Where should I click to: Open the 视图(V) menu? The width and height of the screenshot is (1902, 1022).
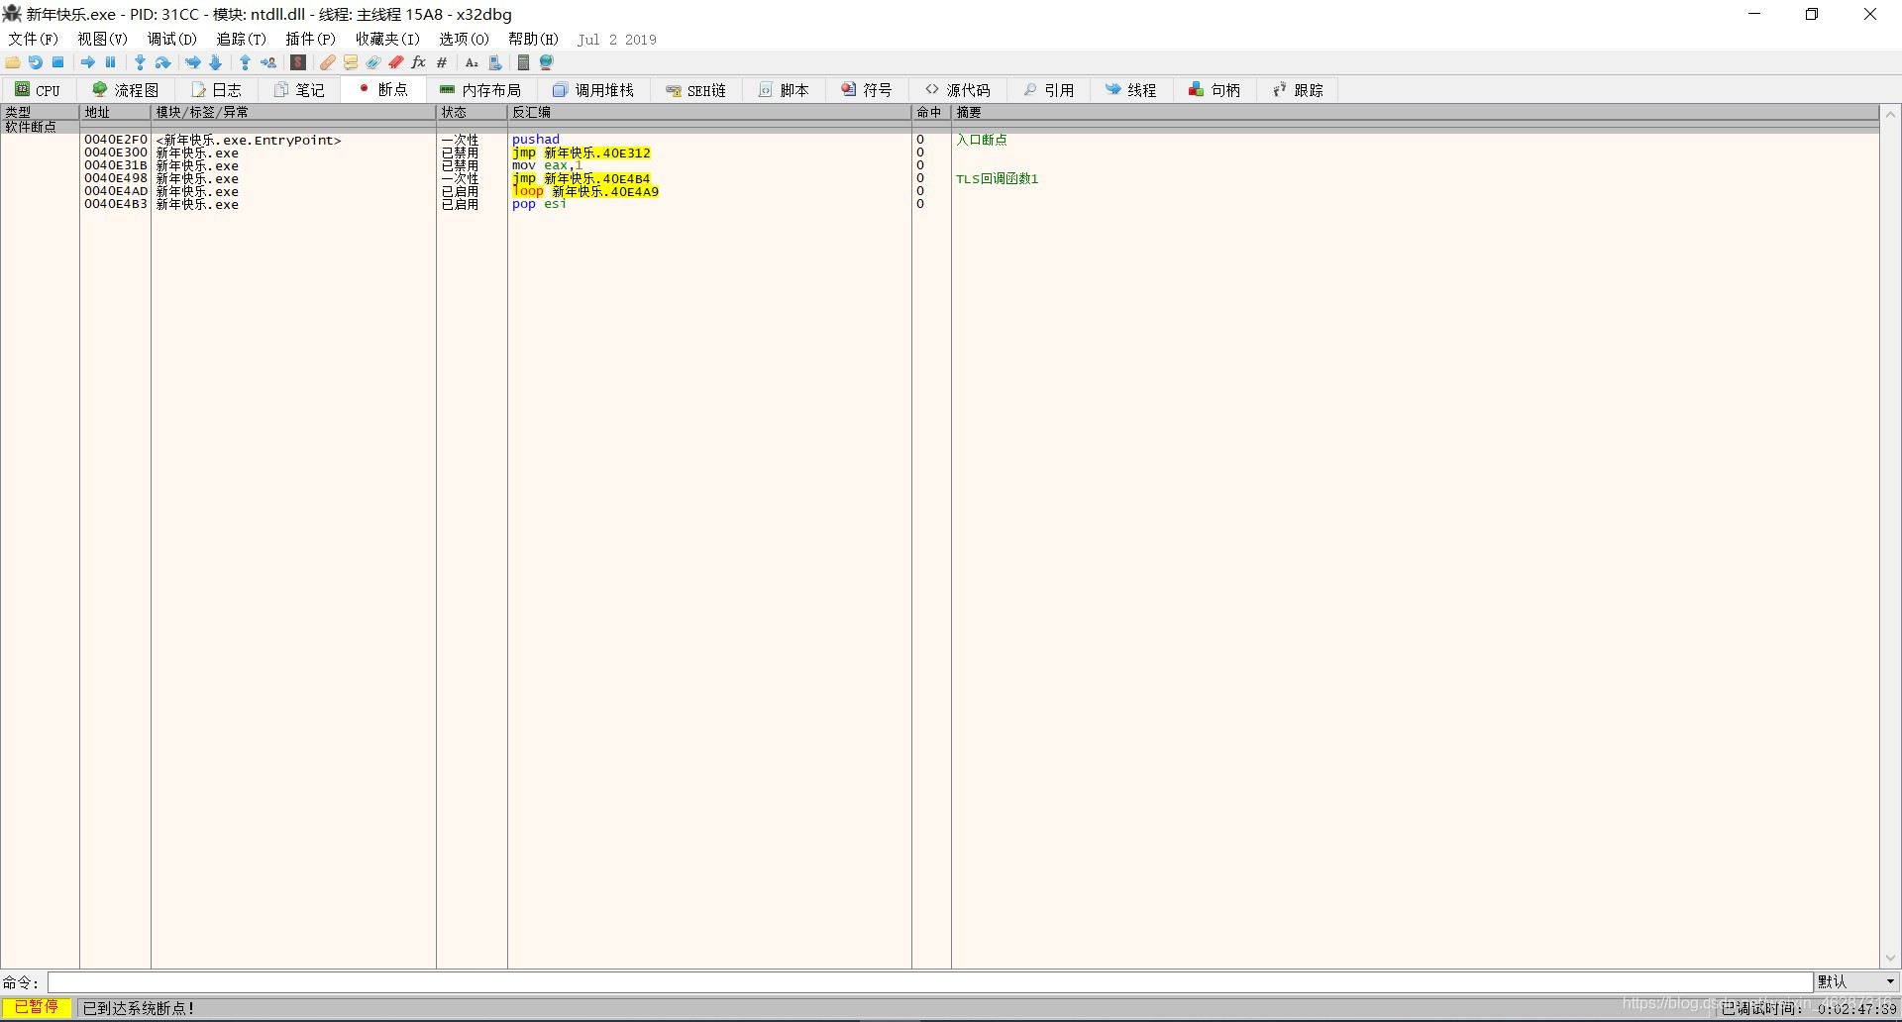coord(103,40)
